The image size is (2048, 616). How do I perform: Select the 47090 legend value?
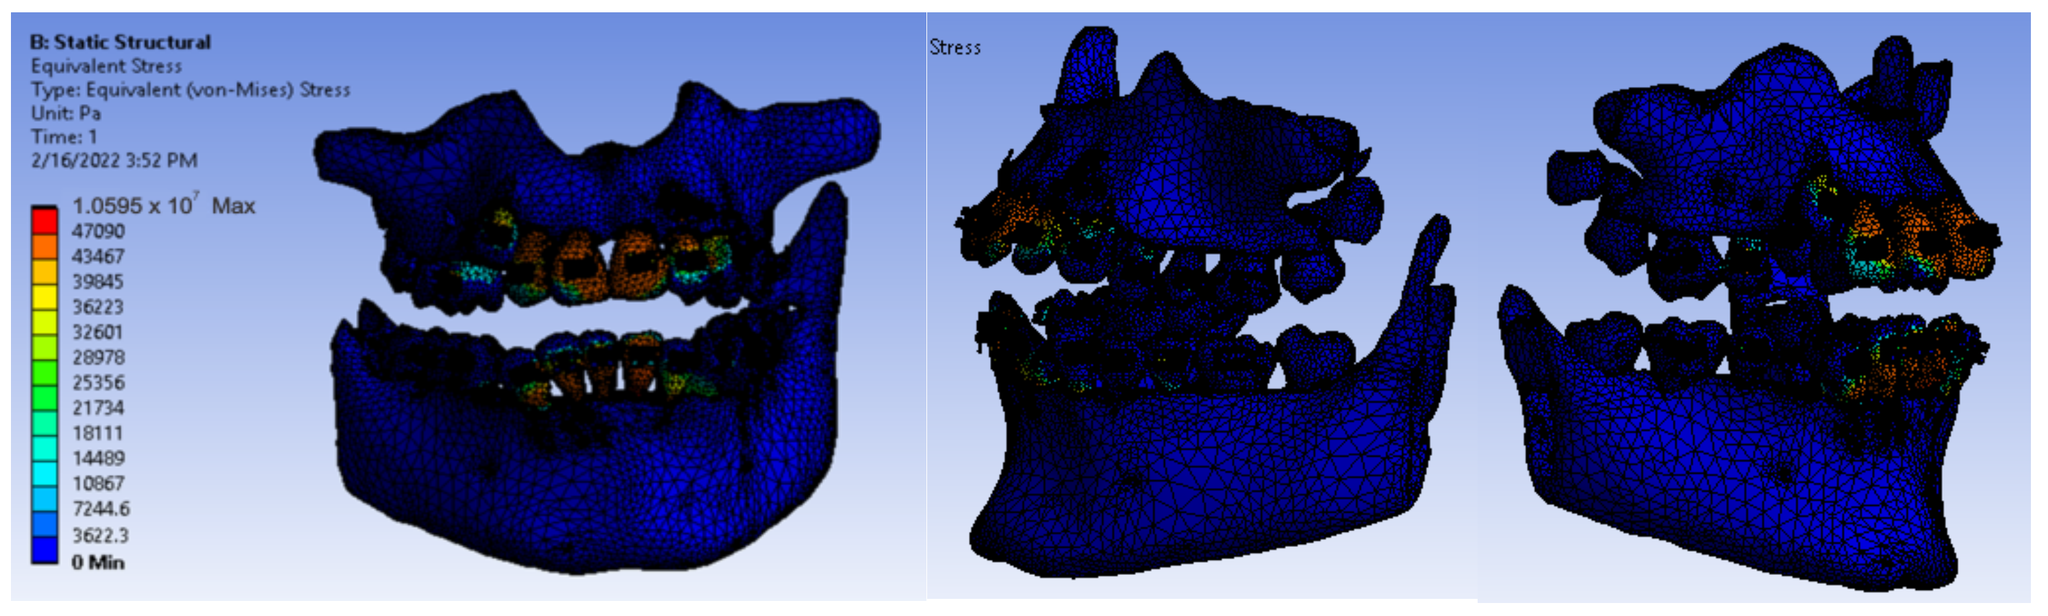pyautogui.click(x=99, y=231)
